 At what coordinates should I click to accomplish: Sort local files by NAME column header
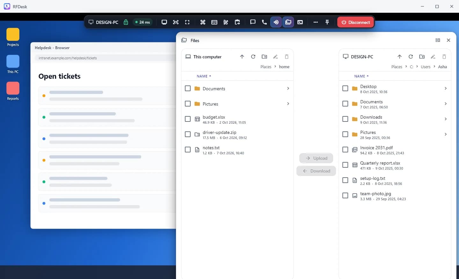[204, 76]
